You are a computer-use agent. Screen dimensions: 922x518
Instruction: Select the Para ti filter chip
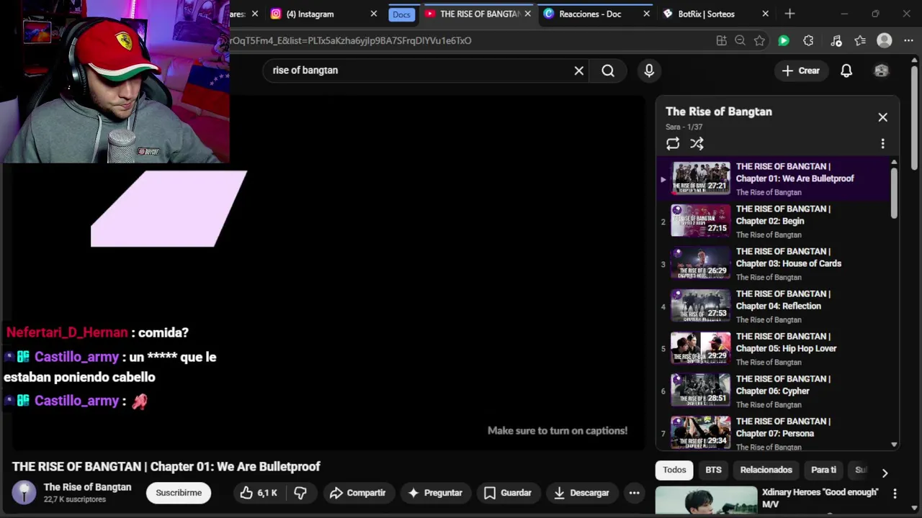(823, 470)
